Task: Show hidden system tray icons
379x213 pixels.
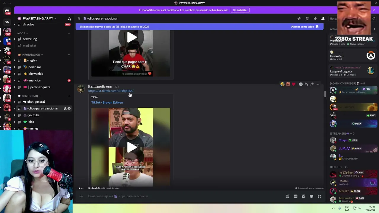Action: click(x=333, y=208)
